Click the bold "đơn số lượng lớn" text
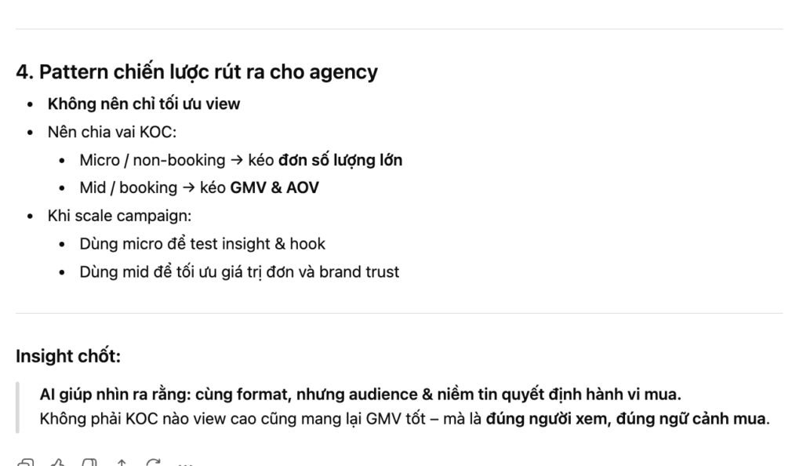The width and height of the screenshot is (803, 466). (340, 160)
